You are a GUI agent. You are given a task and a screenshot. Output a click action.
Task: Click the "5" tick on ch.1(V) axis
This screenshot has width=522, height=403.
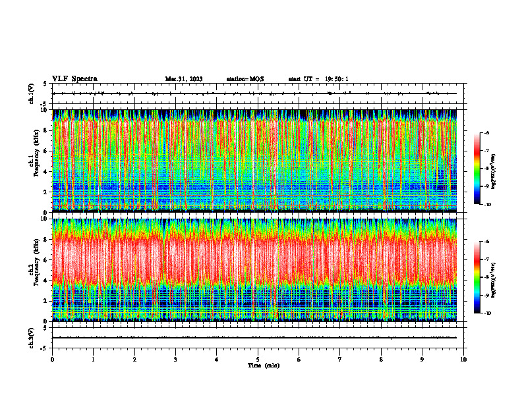(45, 84)
